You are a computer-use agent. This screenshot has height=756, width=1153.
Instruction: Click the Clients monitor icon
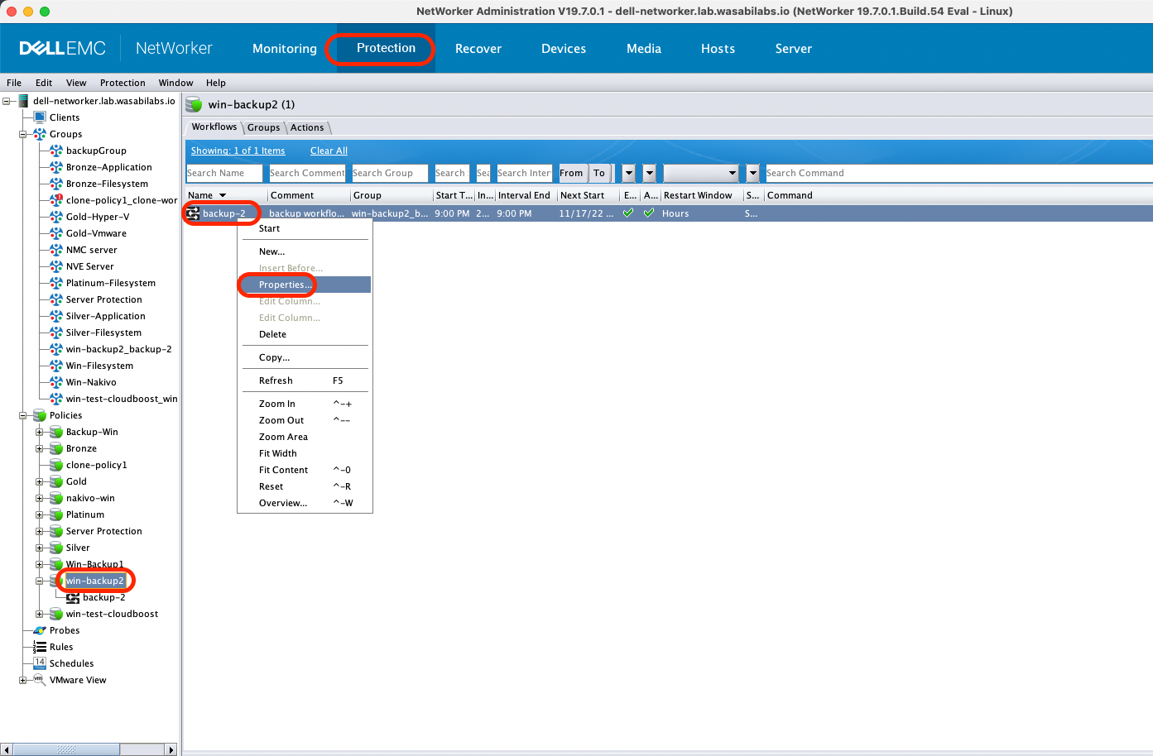[x=40, y=117]
